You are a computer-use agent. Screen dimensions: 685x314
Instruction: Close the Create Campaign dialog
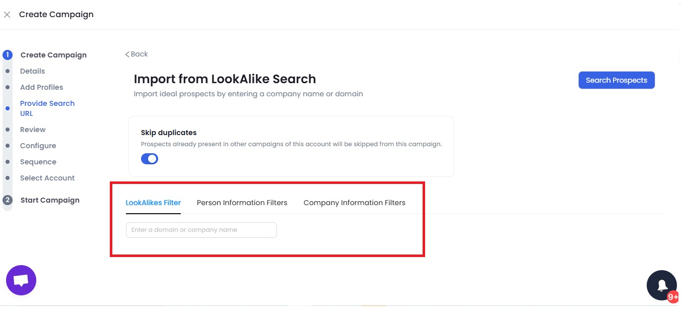[8, 14]
